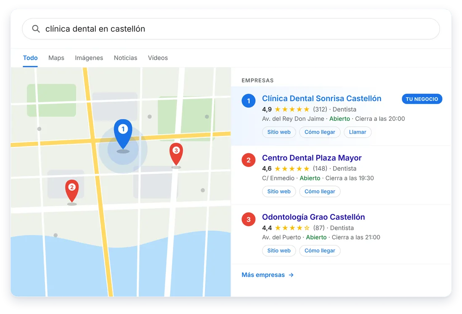Click the blue map pin number 1

click(123, 134)
